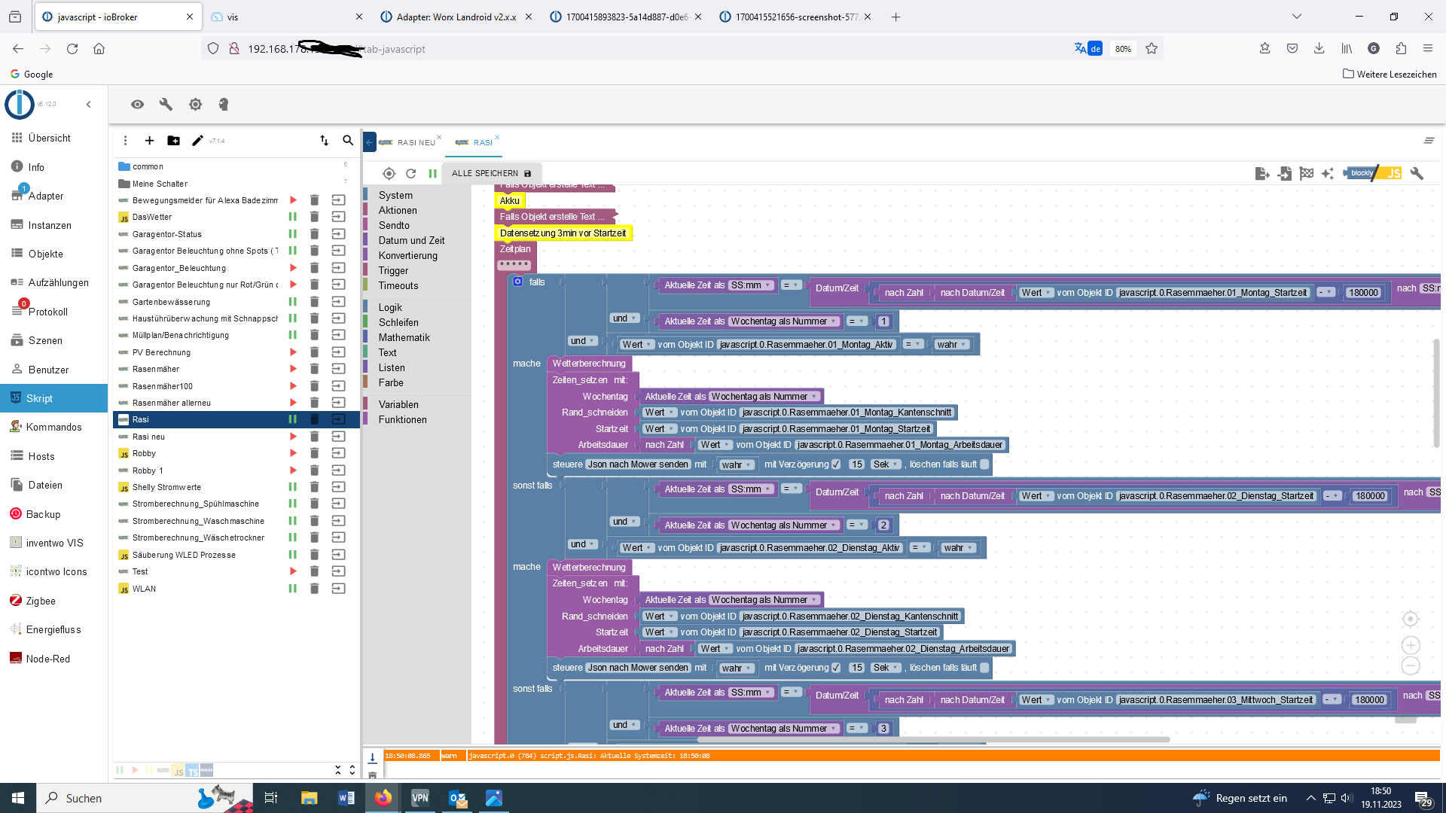The width and height of the screenshot is (1446, 813).
Task: Pause the running Rasi script in editor toolbar
Action: (432, 173)
